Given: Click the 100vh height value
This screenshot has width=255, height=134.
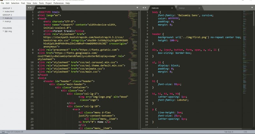Looking at the screenshot, I should (174, 40).
